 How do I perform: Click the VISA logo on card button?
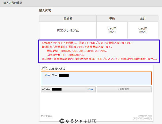(x=90, y=89)
